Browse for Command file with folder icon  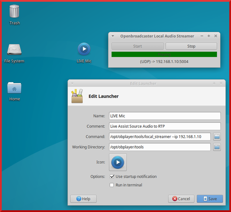(217, 137)
